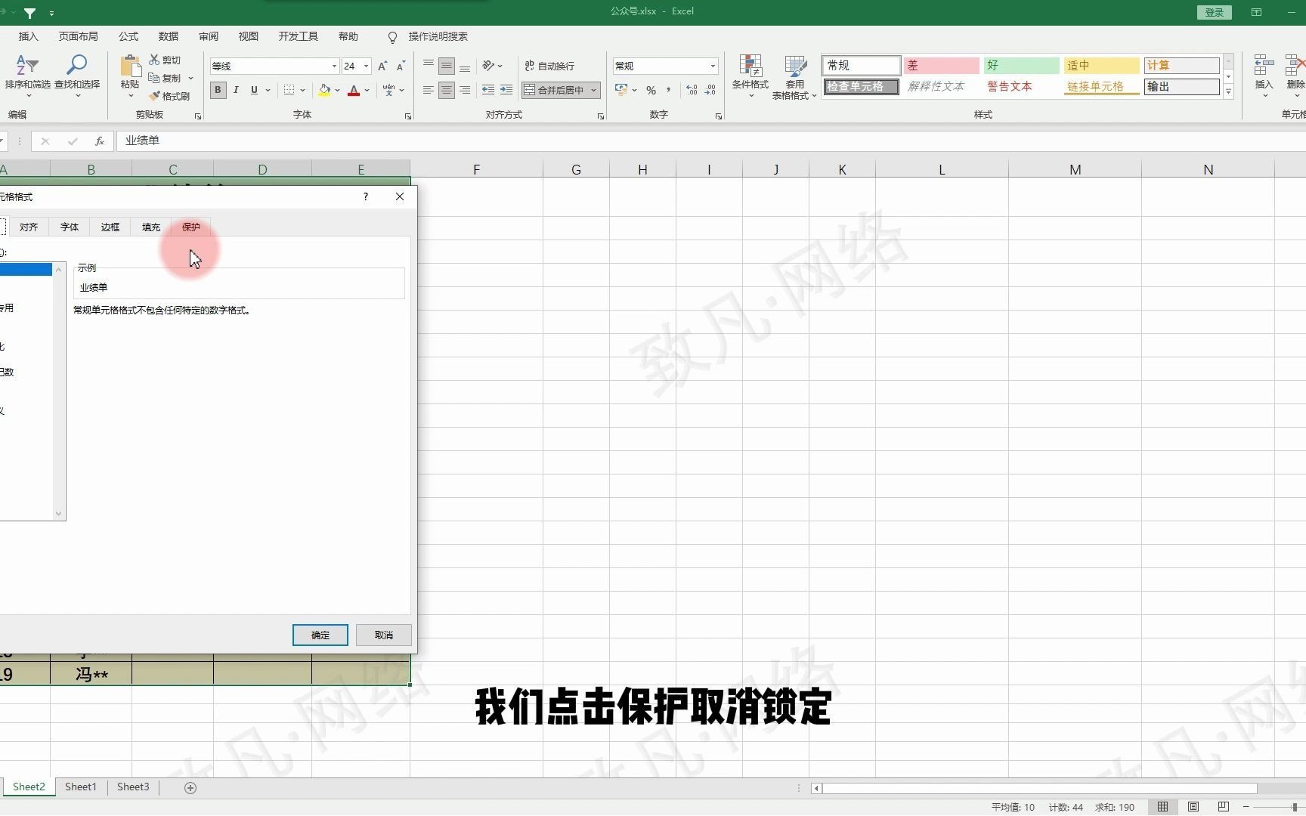This screenshot has height=816, width=1306.
Task: Align text right
Action: [465, 90]
